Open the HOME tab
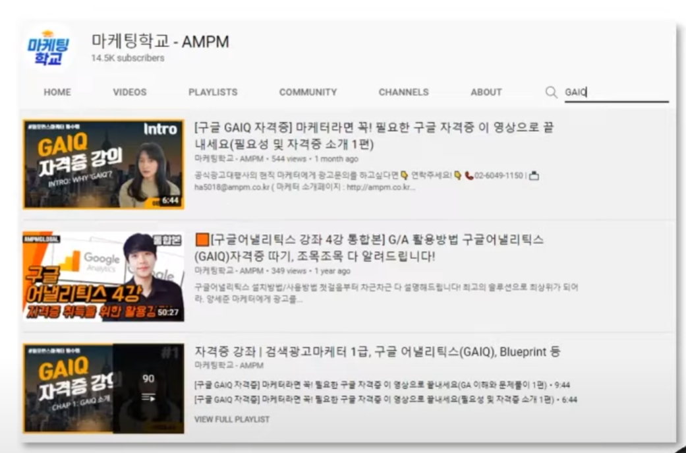 (57, 92)
